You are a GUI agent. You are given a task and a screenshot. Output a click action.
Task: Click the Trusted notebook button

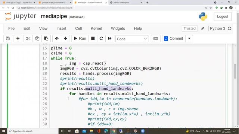click(x=190, y=28)
